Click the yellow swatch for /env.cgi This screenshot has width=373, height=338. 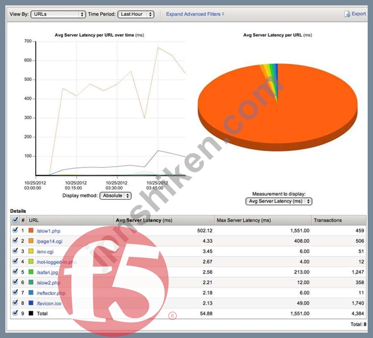click(31, 251)
